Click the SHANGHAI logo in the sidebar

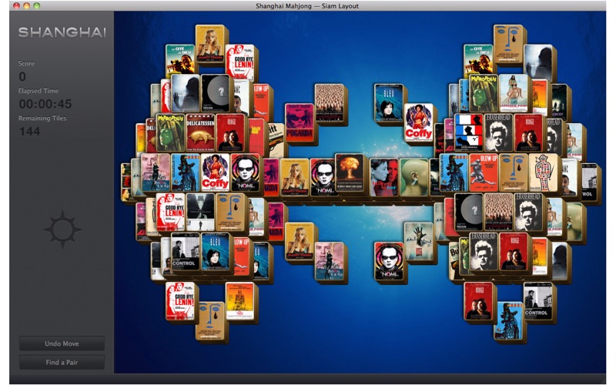(x=62, y=32)
